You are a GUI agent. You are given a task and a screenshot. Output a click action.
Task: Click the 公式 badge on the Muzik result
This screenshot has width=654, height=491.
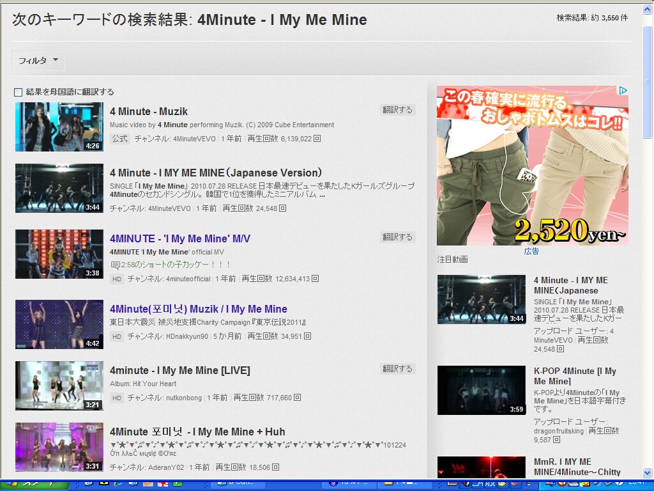pos(120,139)
